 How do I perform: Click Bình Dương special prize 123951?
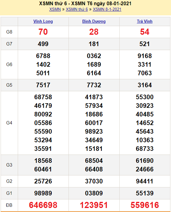pos(94,205)
